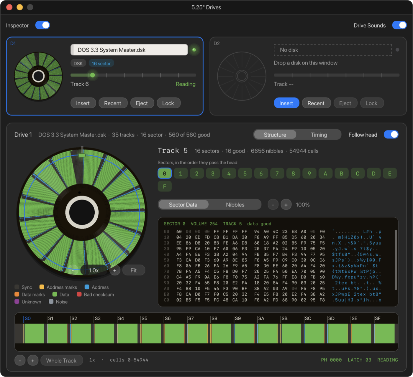Increase hex view text size with plus
Image resolution: width=413 pixels, height=377 pixels.
point(286,204)
